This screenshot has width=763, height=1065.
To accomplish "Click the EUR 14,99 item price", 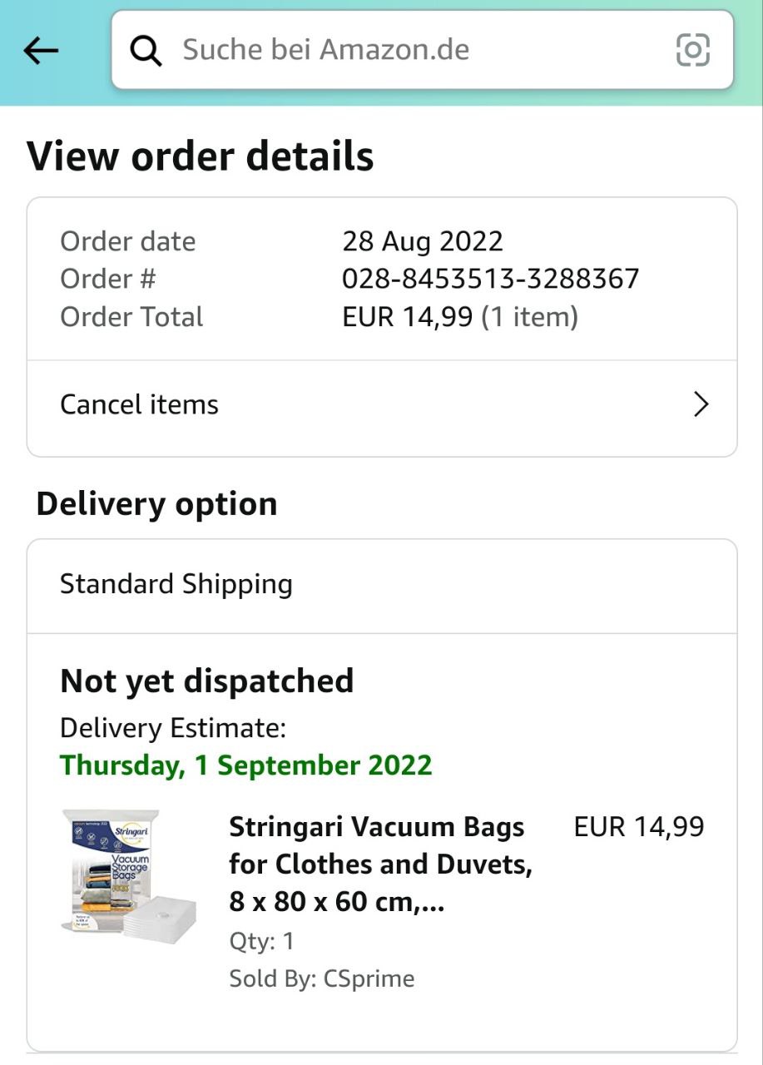I will [638, 827].
